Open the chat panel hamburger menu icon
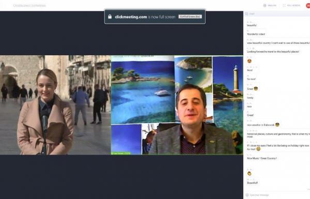The width and height of the screenshot is (310, 199). tap(246, 14)
